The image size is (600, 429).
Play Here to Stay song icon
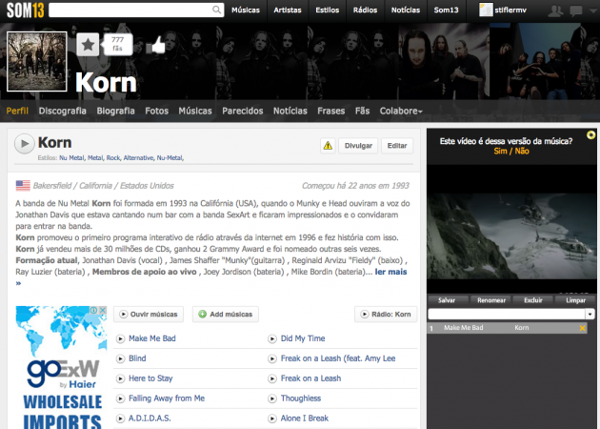tap(121, 378)
